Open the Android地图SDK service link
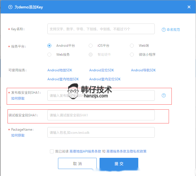Viewport: 196px width, 176px height. click(x=60, y=70)
